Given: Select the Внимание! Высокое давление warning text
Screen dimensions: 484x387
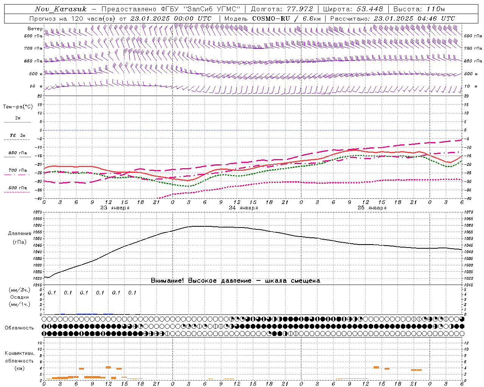Looking at the screenshot, I should pyautogui.click(x=236, y=281).
